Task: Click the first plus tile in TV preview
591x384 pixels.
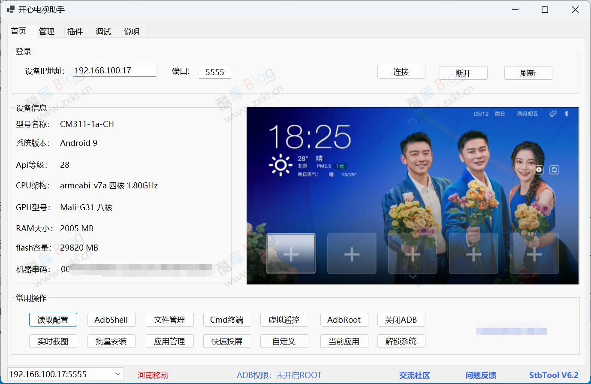Action: (291, 254)
